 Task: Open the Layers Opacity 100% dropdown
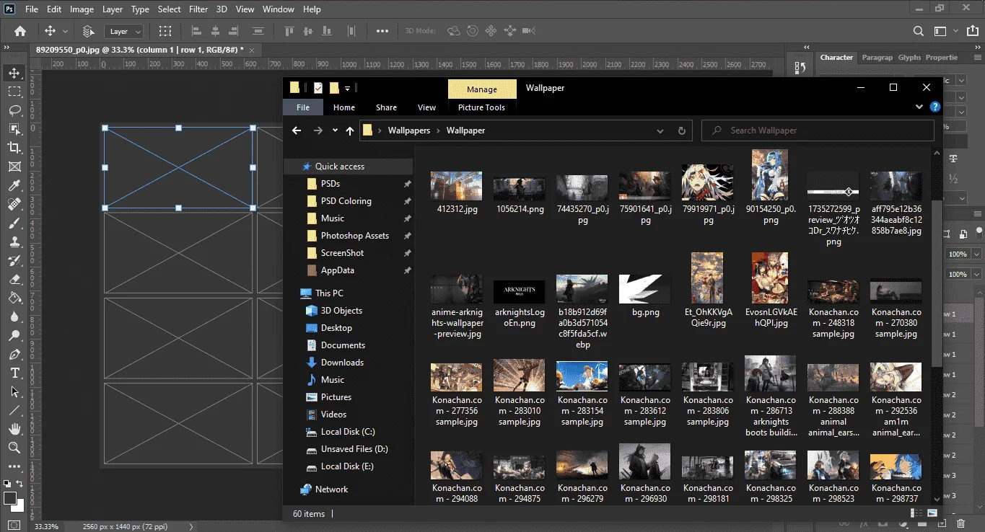point(977,254)
